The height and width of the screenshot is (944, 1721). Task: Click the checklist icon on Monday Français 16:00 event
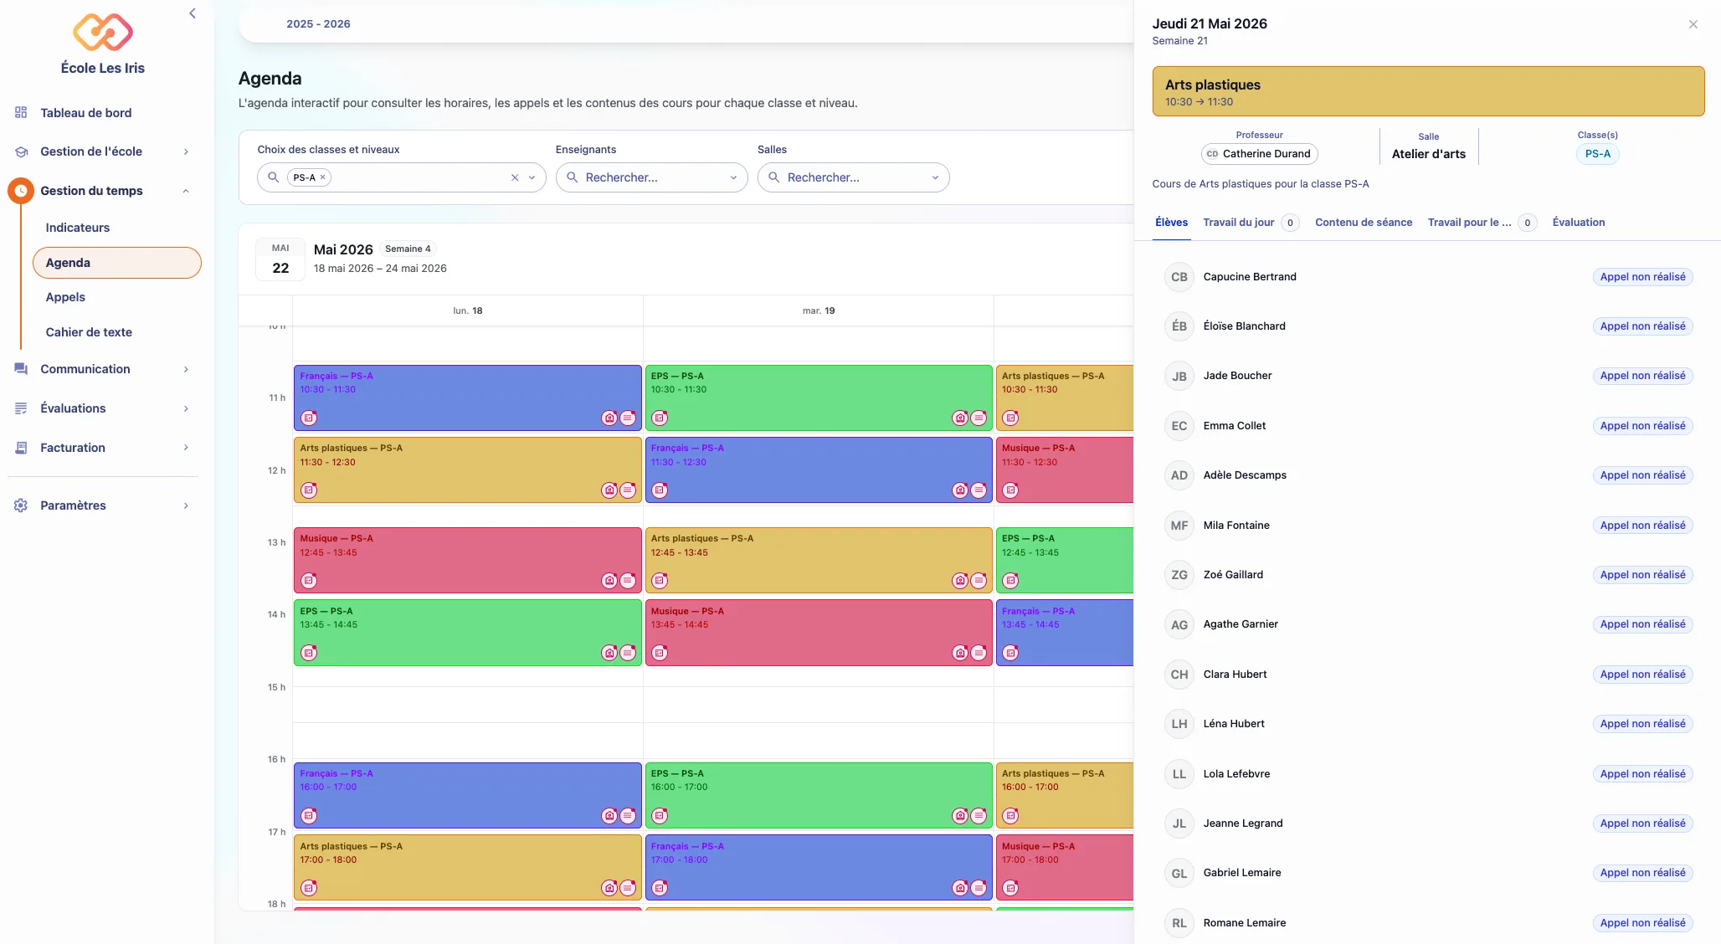(309, 815)
